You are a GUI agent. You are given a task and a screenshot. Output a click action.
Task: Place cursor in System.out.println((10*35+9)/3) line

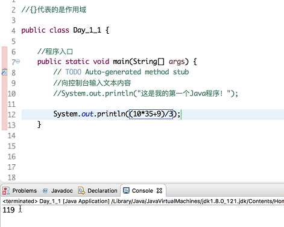pos(116,114)
